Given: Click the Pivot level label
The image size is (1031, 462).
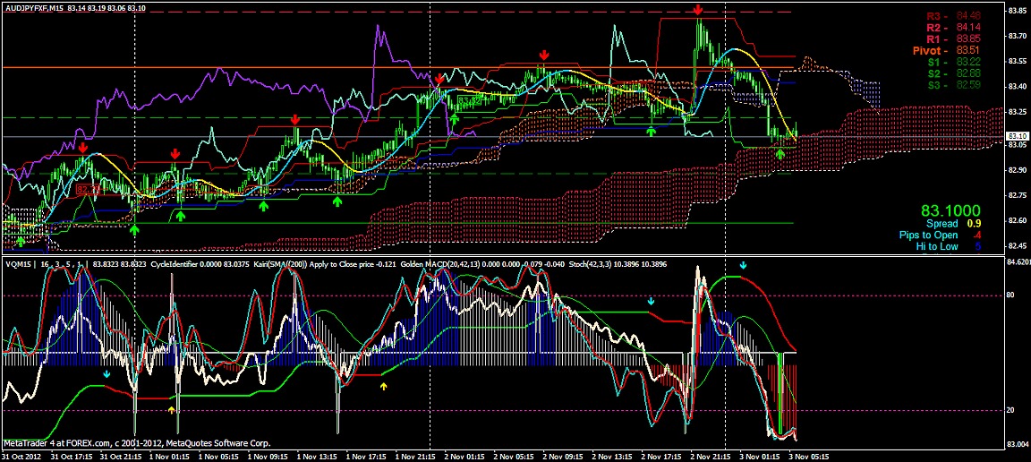Looking at the screenshot, I should (x=930, y=51).
